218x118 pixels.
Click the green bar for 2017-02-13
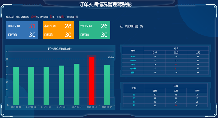click(x=46, y=86)
